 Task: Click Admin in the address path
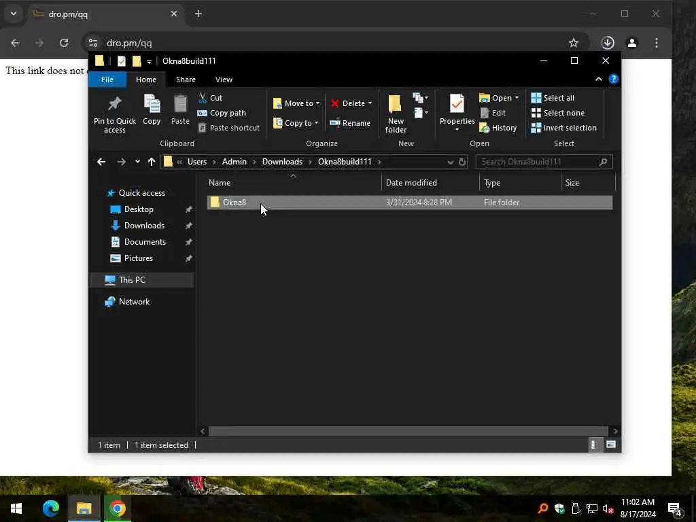click(x=234, y=162)
